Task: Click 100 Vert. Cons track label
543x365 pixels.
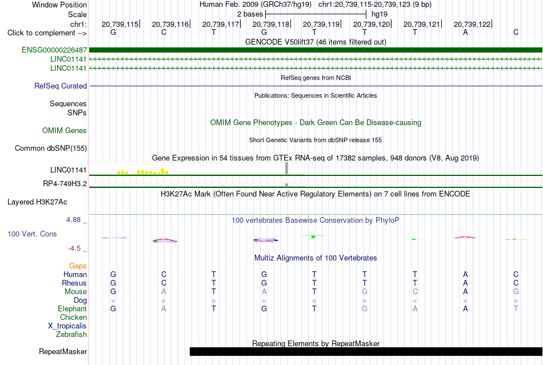Action: coord(32,234)
